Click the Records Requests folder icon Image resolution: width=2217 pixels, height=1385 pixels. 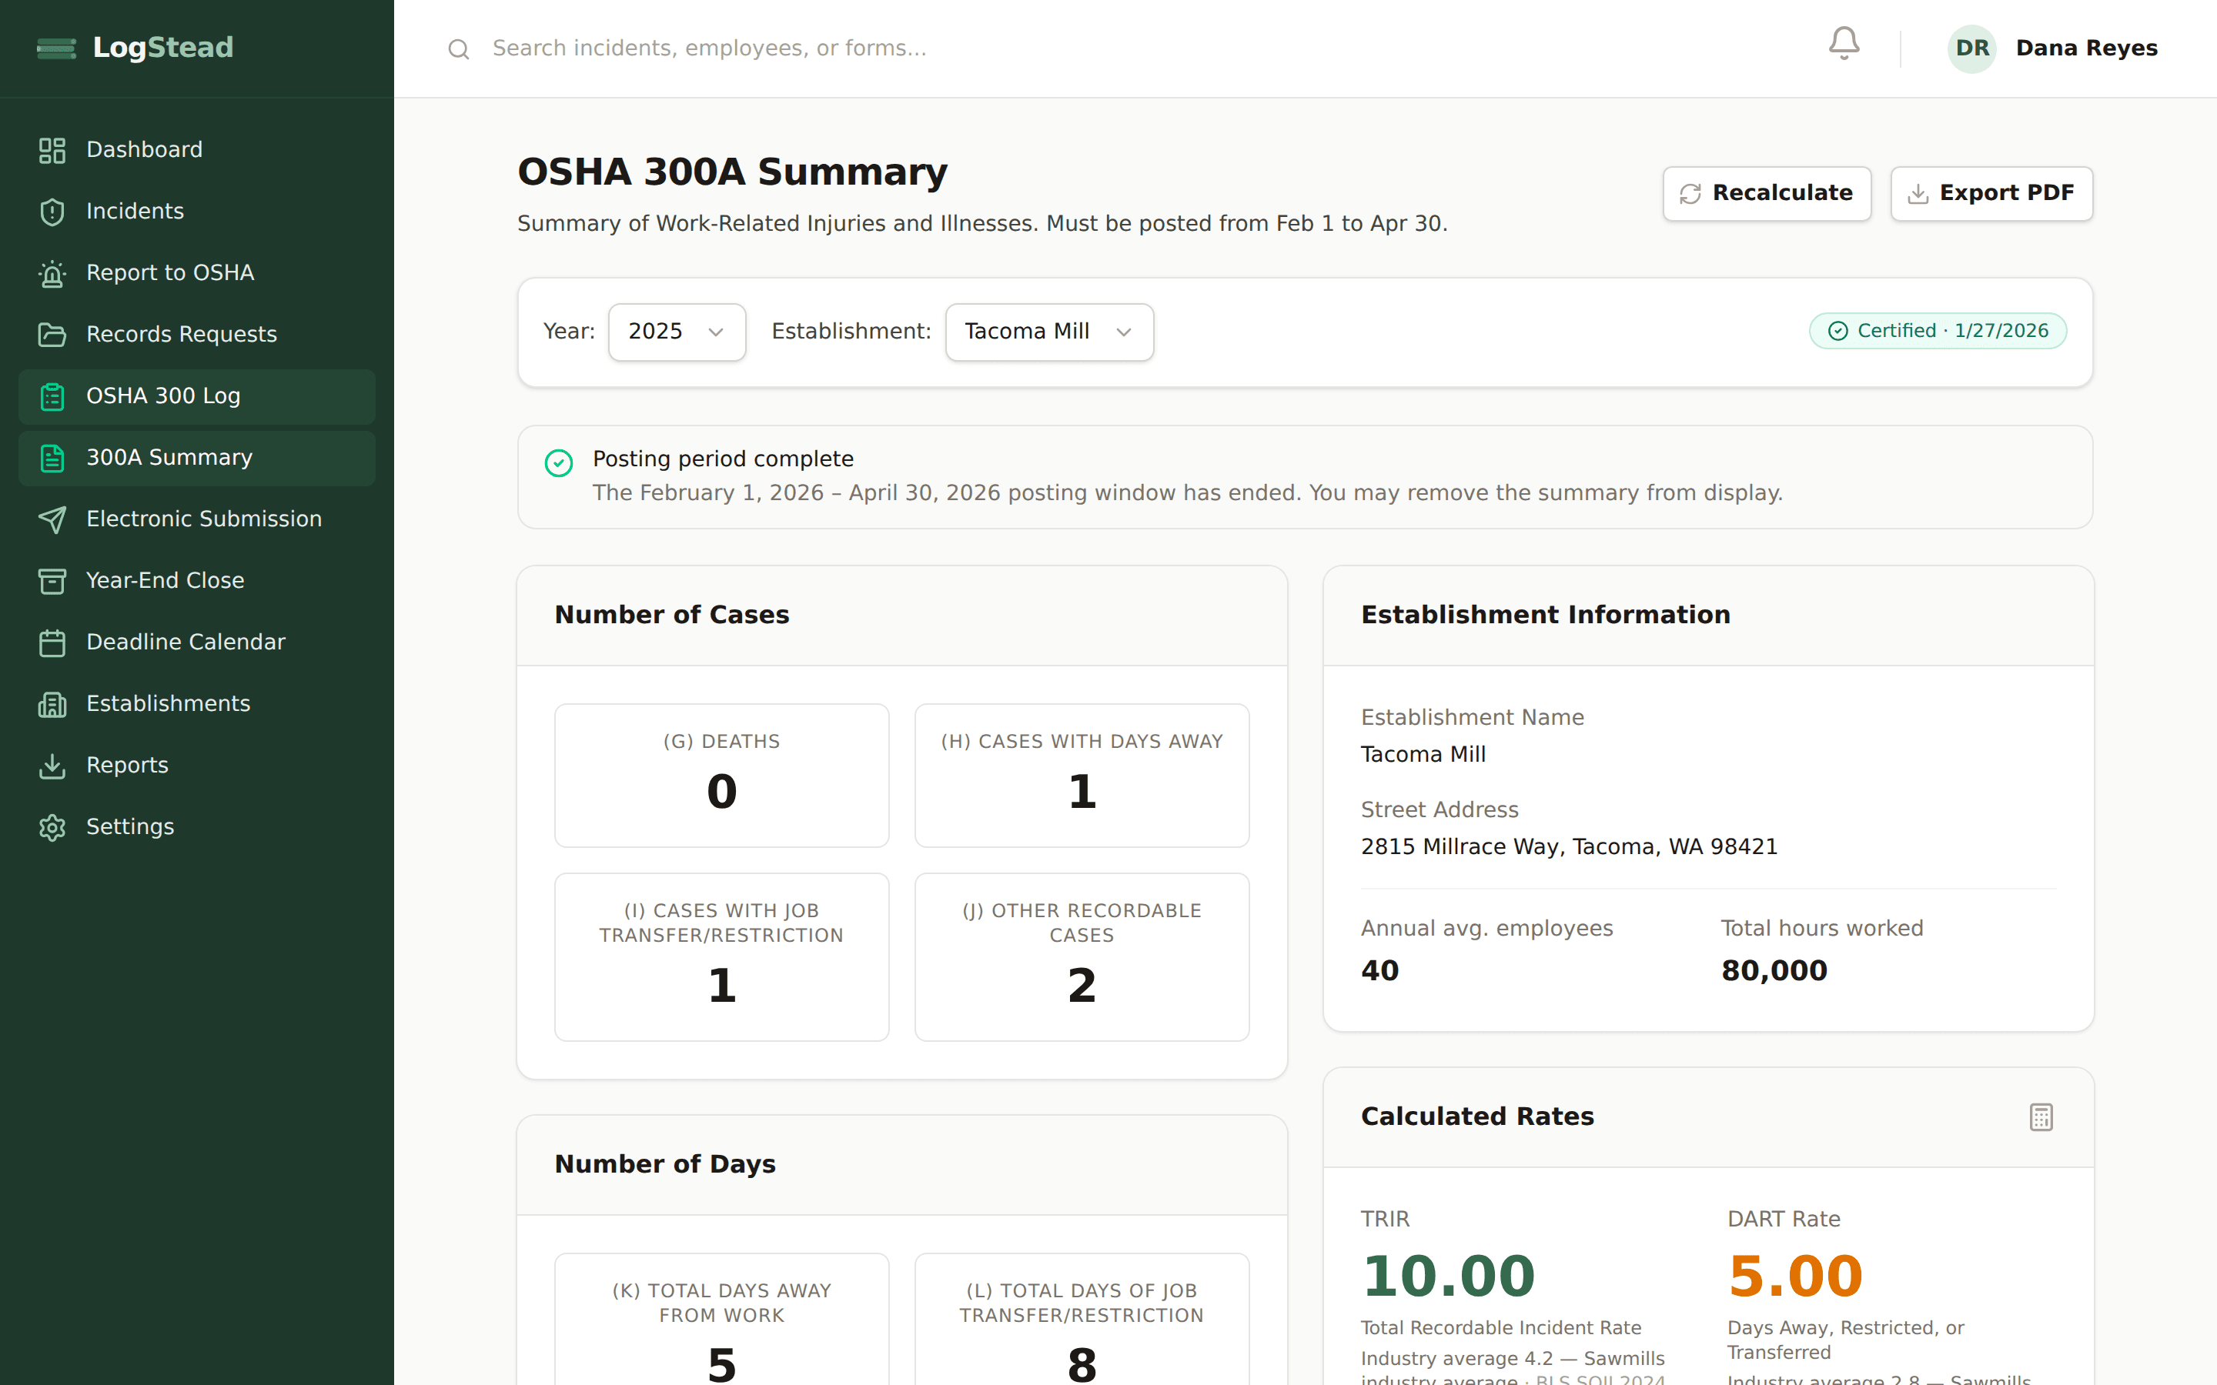[52, 335]
